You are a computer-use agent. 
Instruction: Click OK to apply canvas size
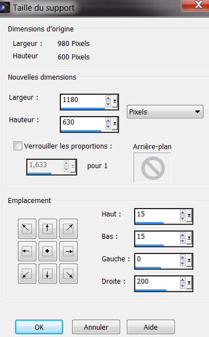(x=39, y=327)
